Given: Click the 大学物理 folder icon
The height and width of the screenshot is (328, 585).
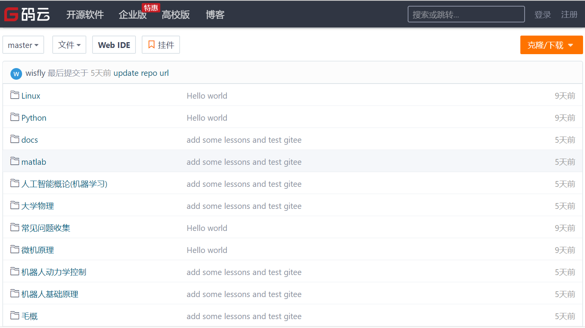Looking at the screenshot, I should tap(15, 205).
